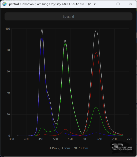Minimize the Spectral window
Screen dimensions: 137x157
[x=106, y=4]
